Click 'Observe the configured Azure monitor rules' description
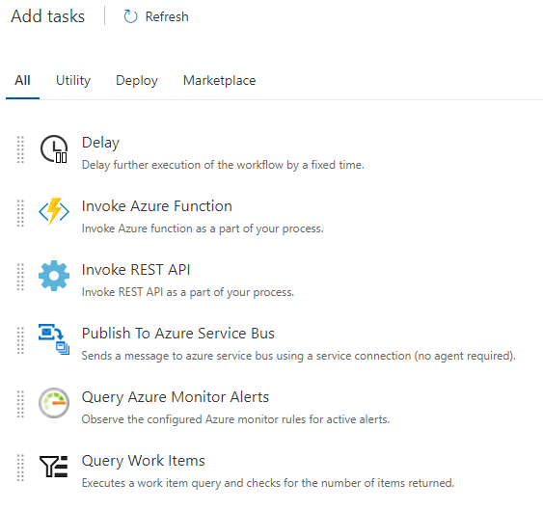The width and height of the screenshot is (543, 510). tap(236, 419)
